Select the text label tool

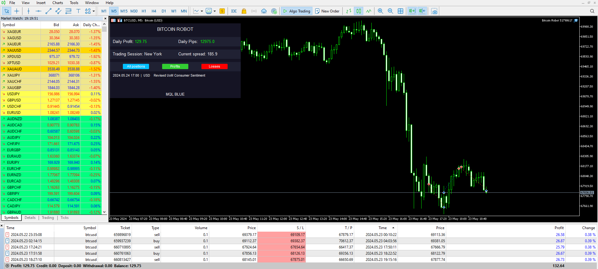tap(78, 11)
